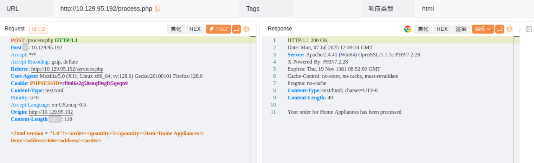Switch Request view to HEX

(195, 29)
